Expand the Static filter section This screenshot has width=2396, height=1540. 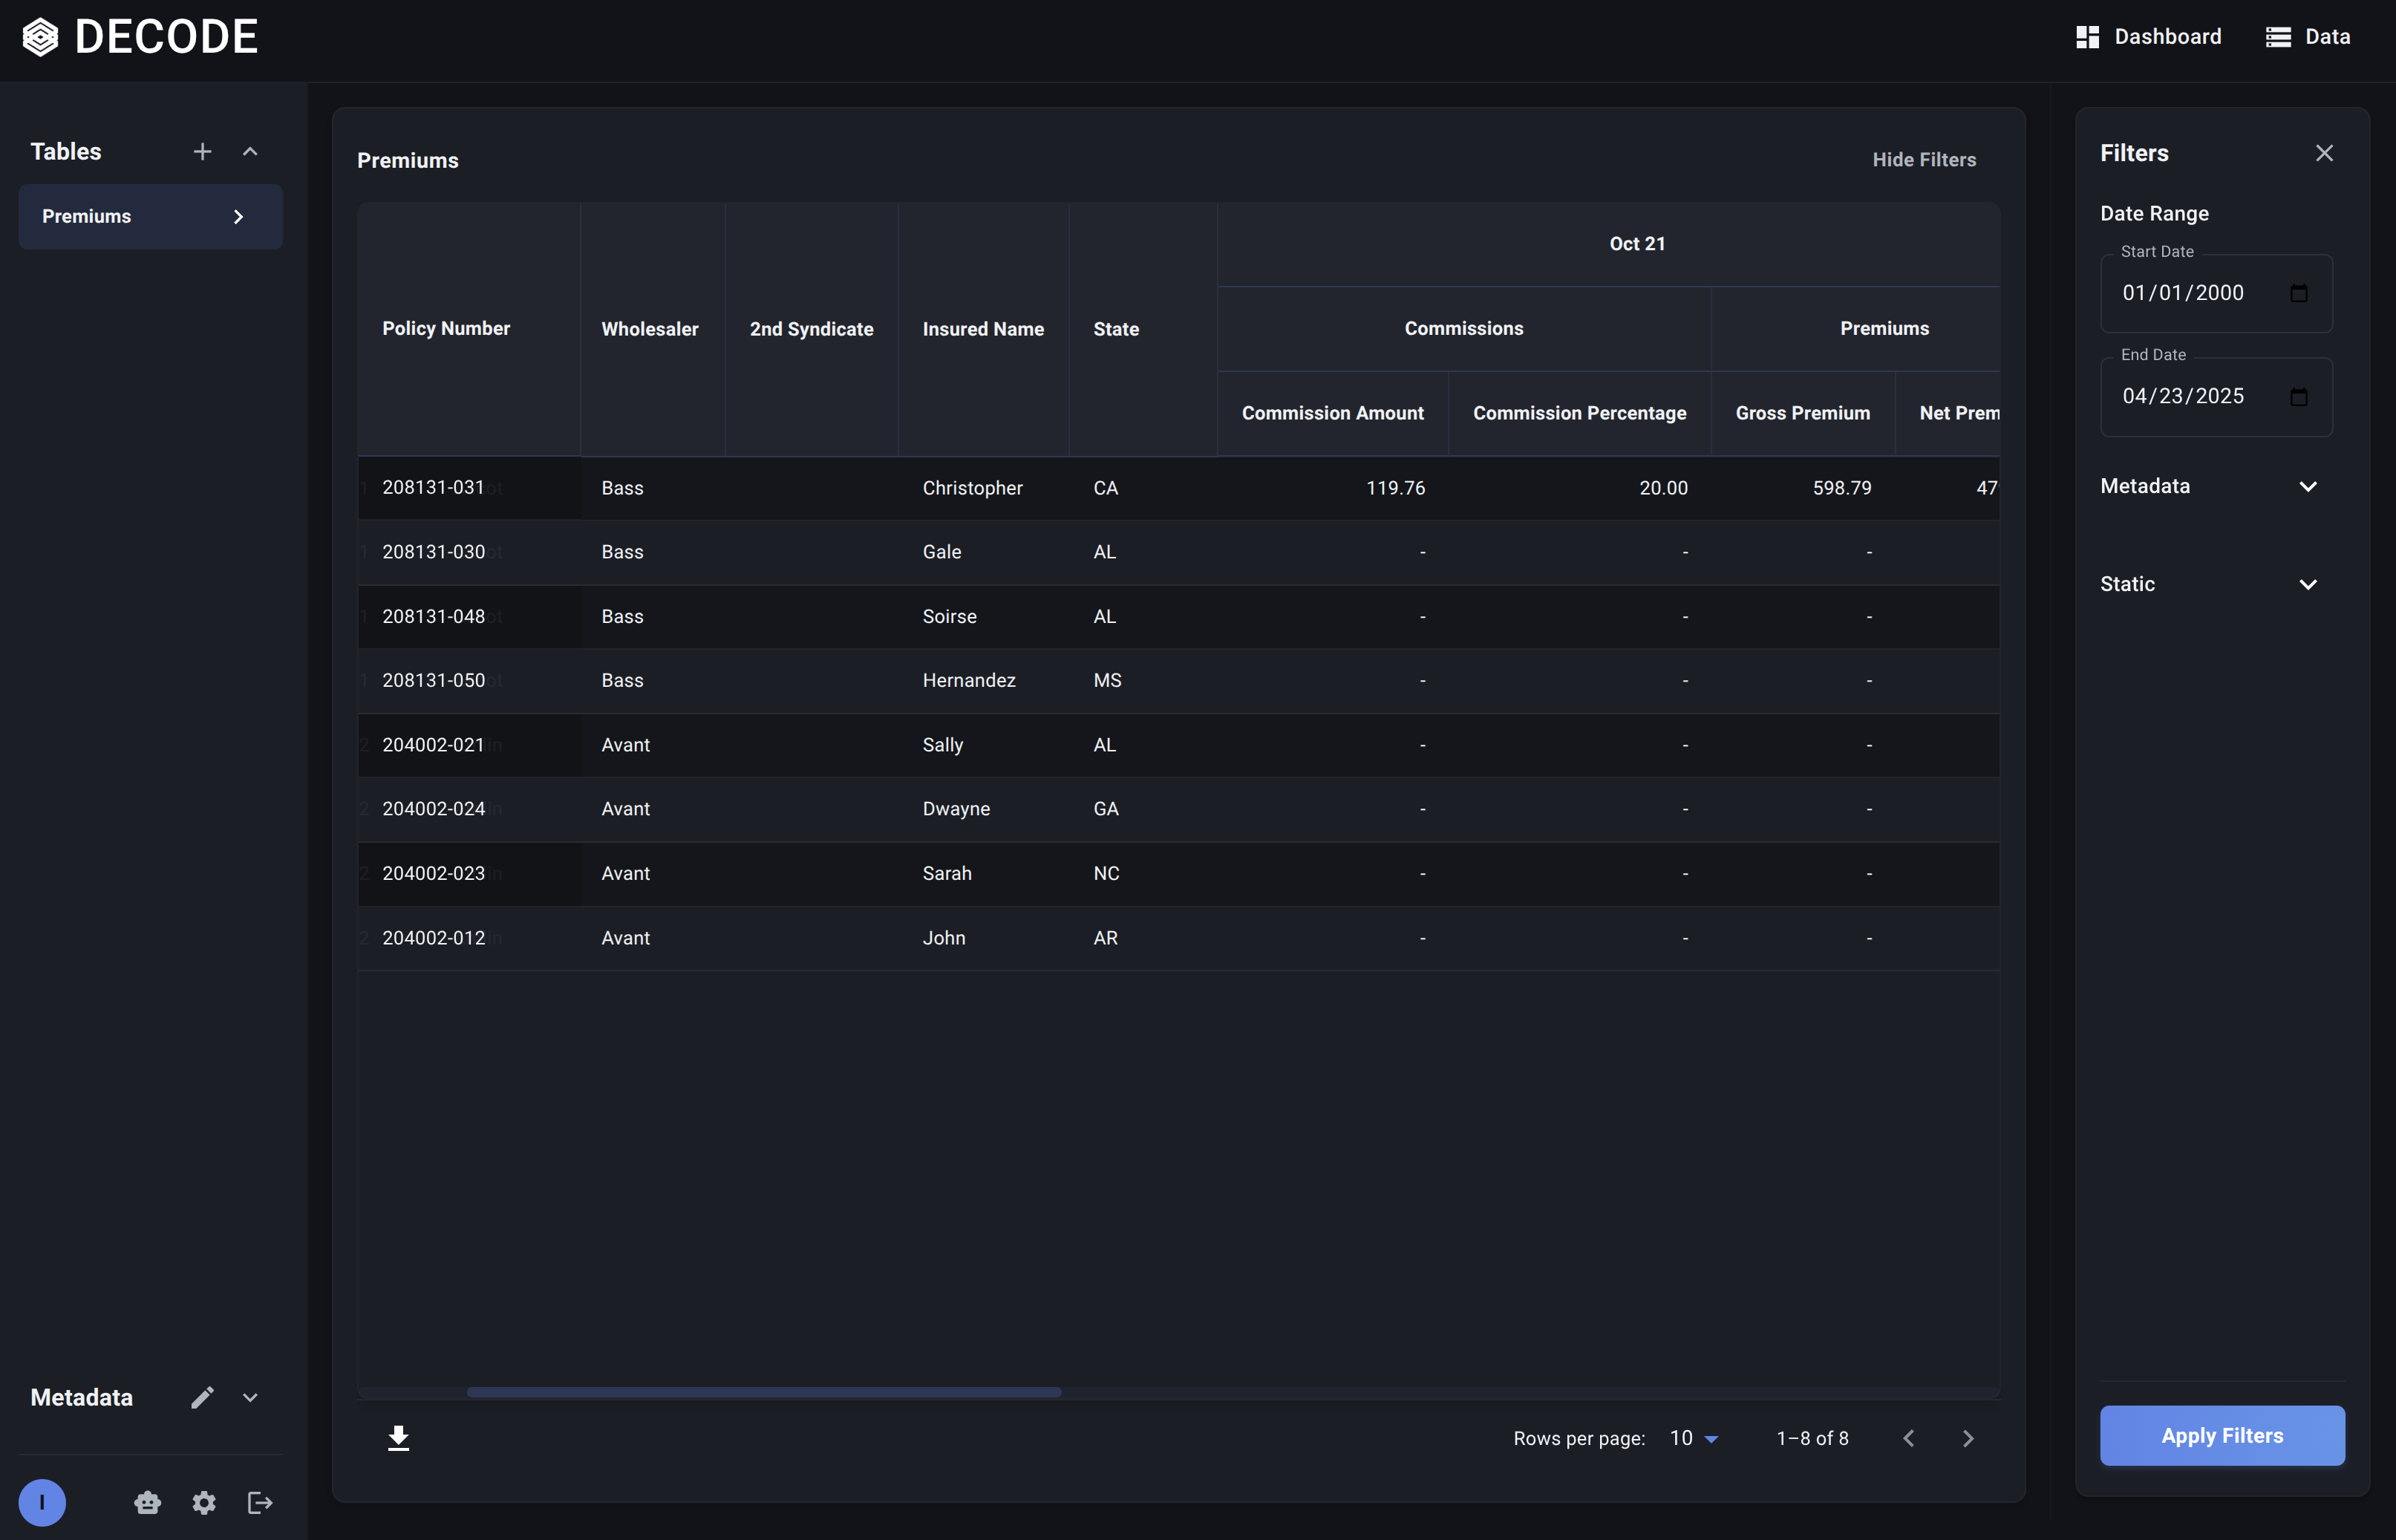(2307, 584)
